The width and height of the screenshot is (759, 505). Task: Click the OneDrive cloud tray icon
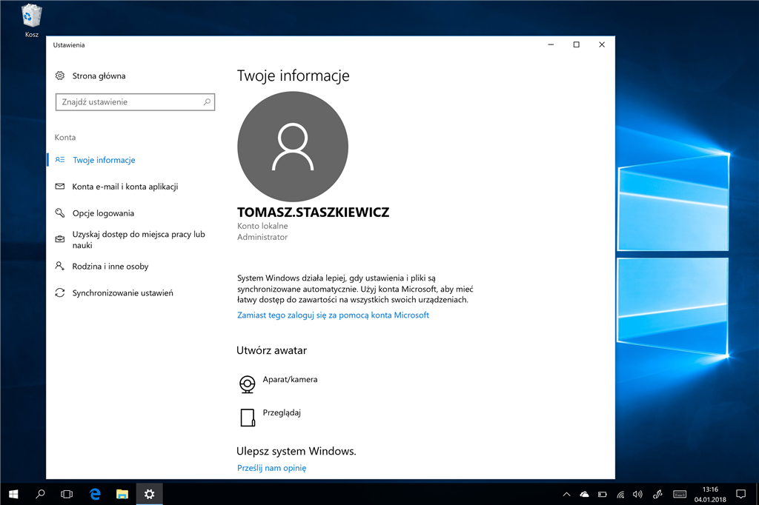point(585,494)
